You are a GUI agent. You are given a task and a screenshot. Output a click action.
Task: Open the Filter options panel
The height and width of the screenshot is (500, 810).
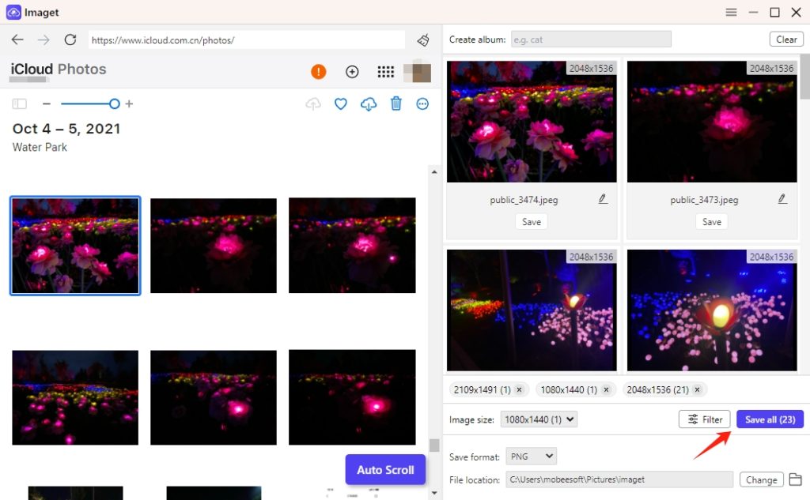(x=704, y=419)
